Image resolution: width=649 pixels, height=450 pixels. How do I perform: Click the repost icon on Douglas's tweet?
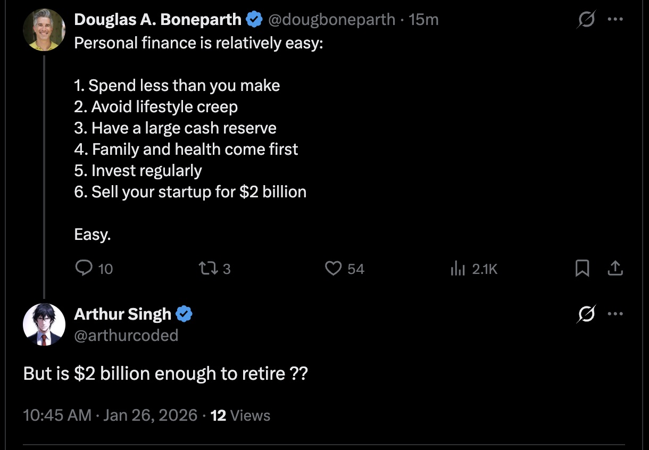pyautogui.click(x=205, y=269)
